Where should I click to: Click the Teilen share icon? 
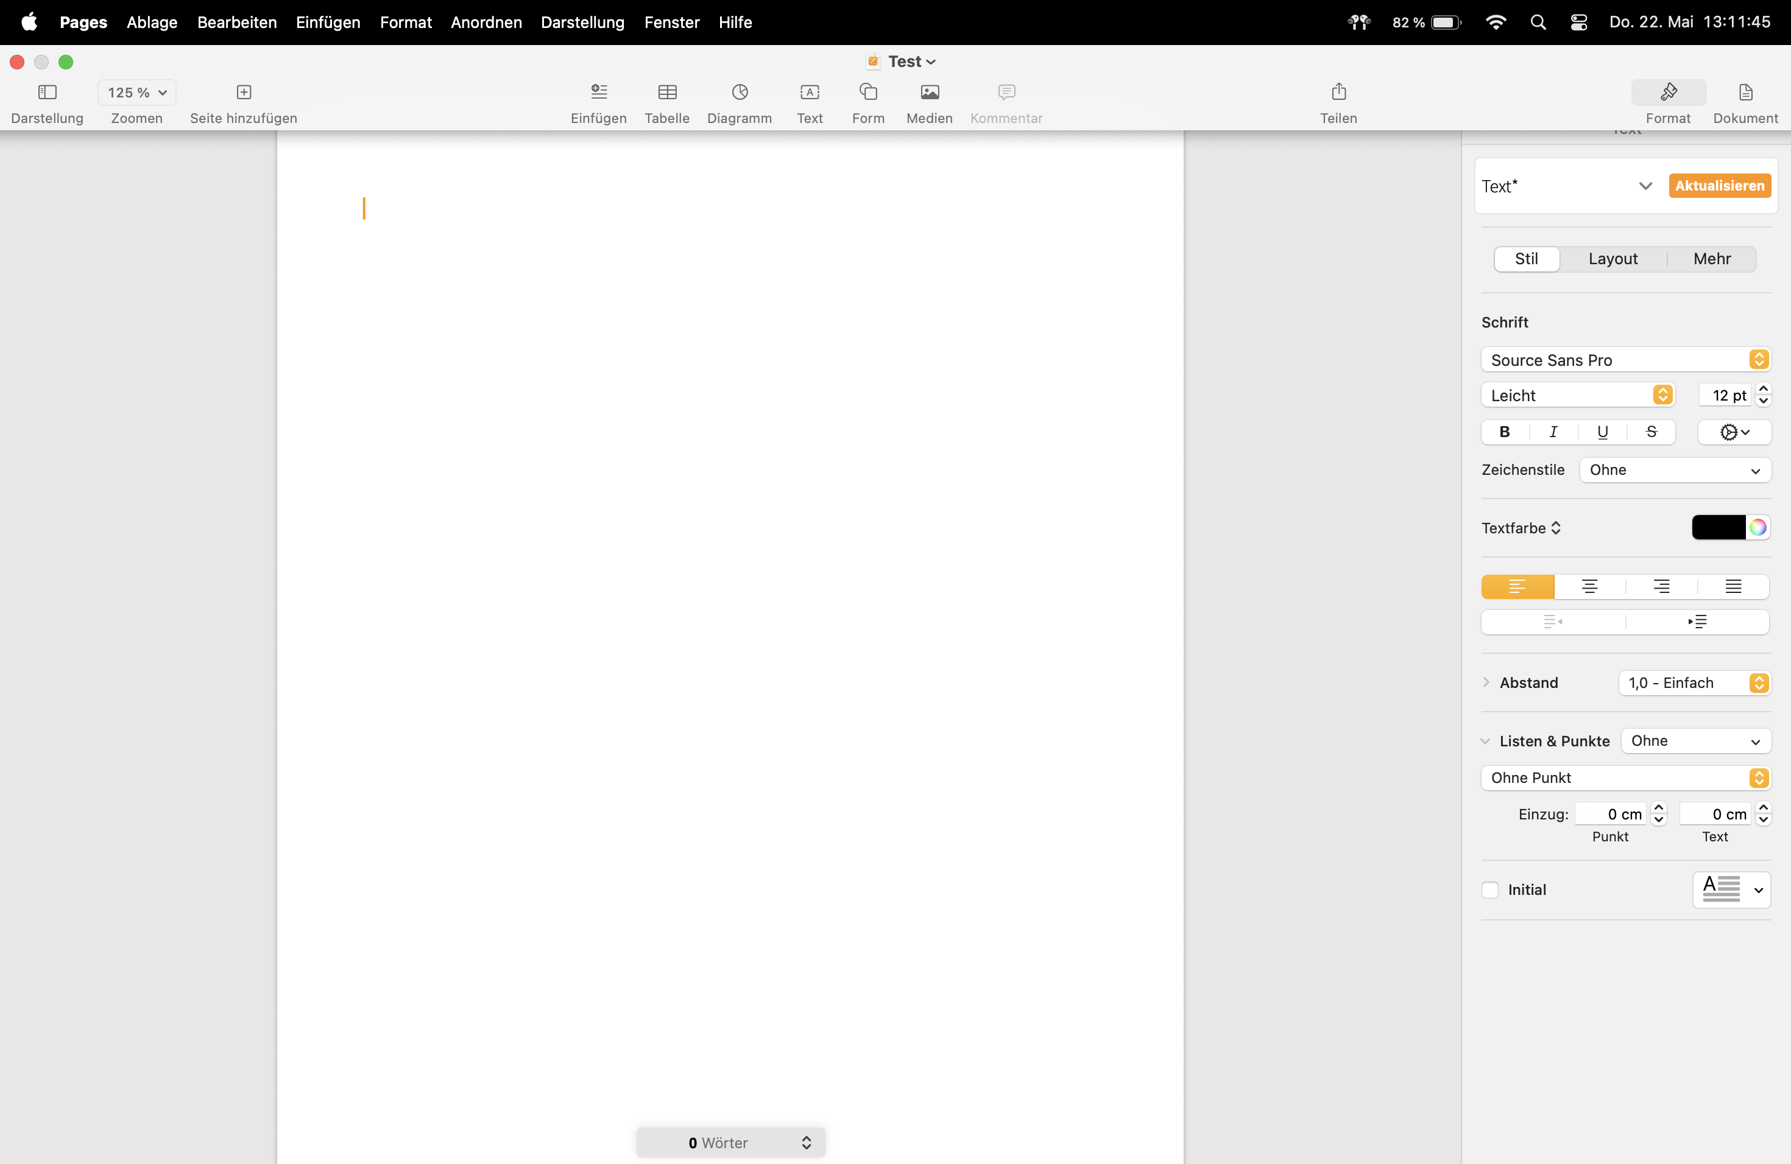click(x=1338, y=93)
